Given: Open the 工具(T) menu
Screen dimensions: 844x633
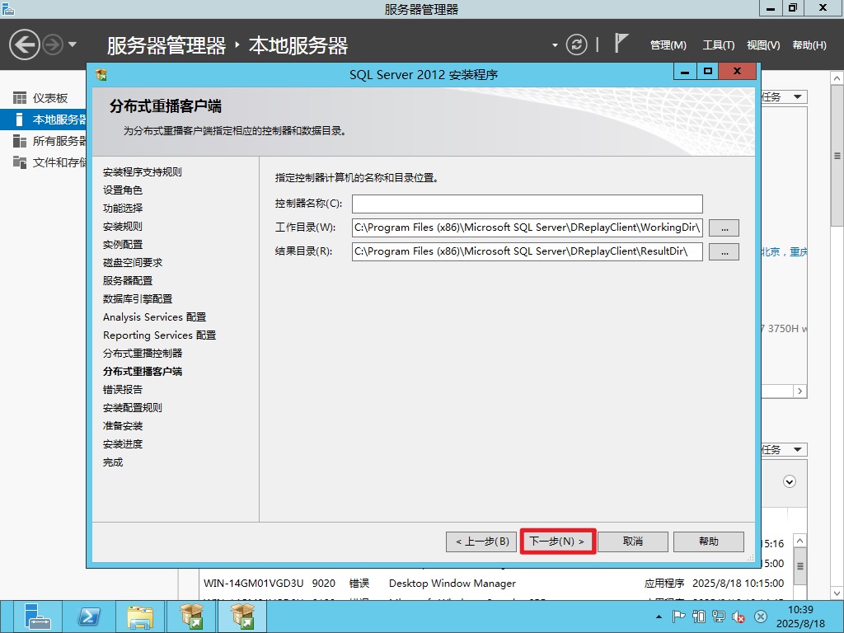Looking at the screenshot, I should tap(718, 45).
